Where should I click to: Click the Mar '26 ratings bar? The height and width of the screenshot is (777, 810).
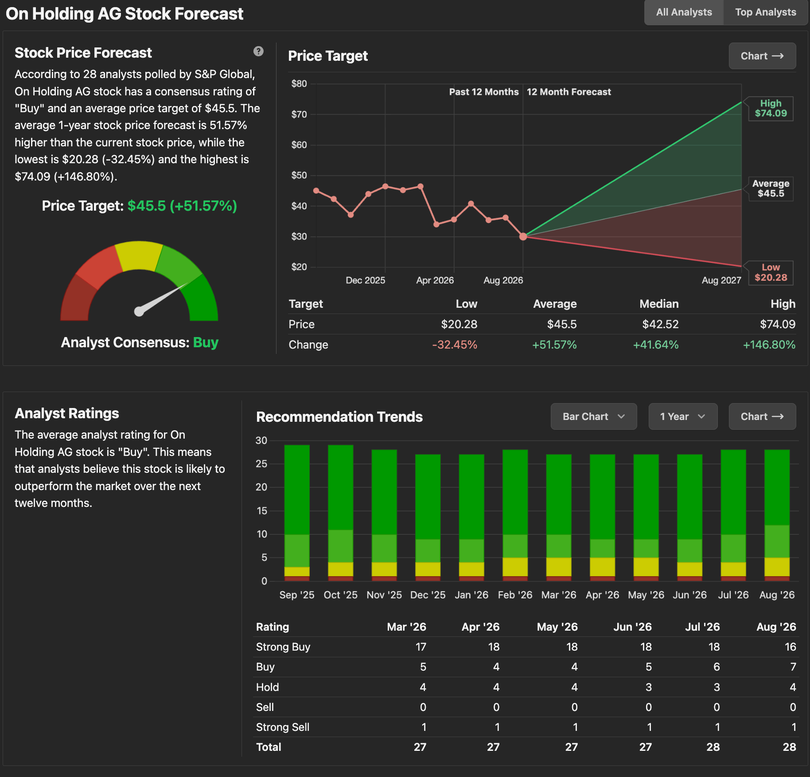[x=559, y=518]
